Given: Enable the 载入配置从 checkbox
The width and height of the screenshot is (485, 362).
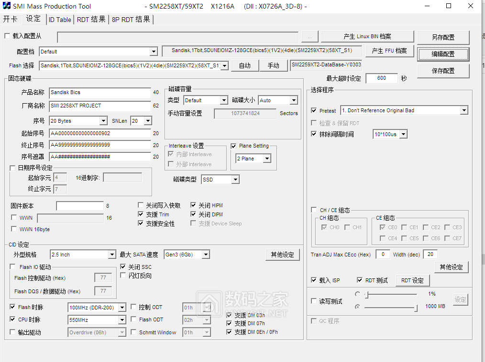Looking at the screenshot, I should click(x=8, y=36).
